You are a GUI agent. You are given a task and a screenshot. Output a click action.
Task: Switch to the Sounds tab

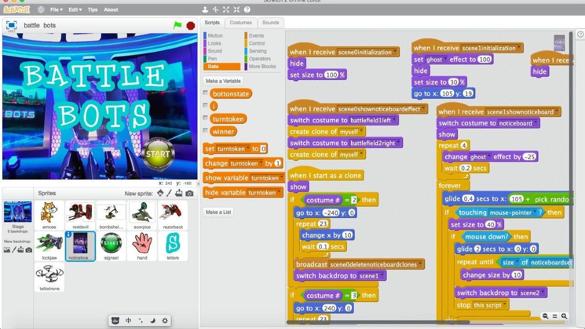click(x=271, y=22)
